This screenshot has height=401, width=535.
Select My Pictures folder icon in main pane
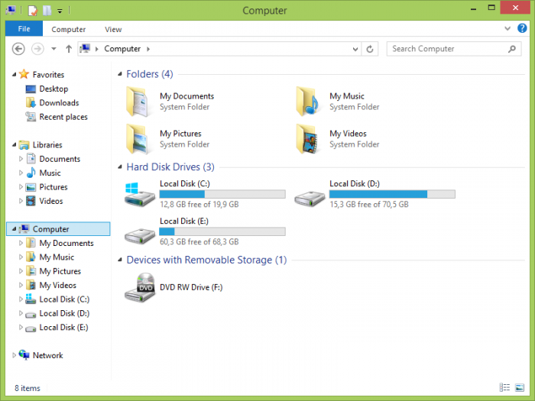137,139
